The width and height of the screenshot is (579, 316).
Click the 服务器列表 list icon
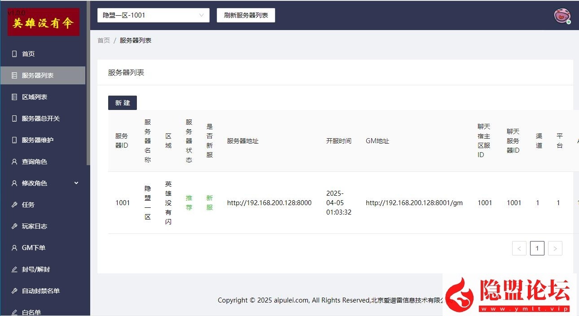[x=14, y=75]
